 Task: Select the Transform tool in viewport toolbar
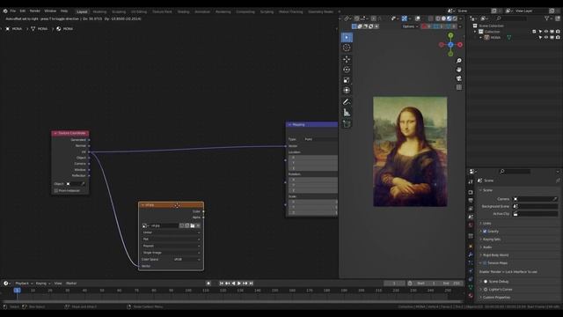[x=347, y=91]
